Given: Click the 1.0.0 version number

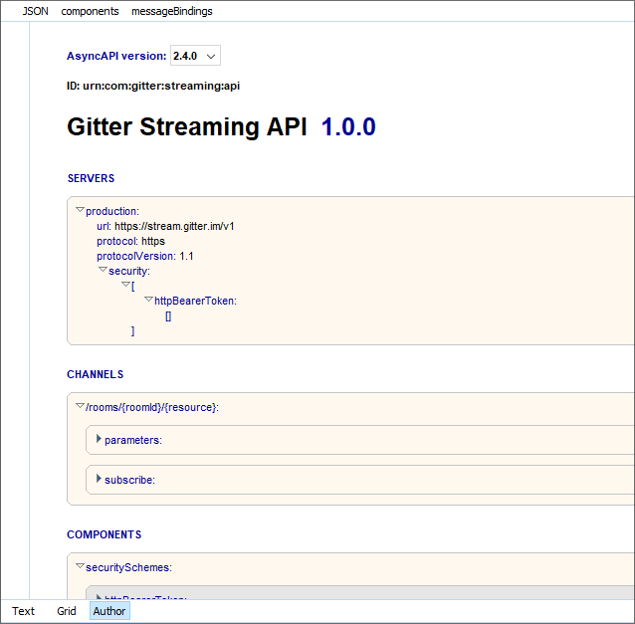Looking at the screenshot, I should (x=348, y=126).
